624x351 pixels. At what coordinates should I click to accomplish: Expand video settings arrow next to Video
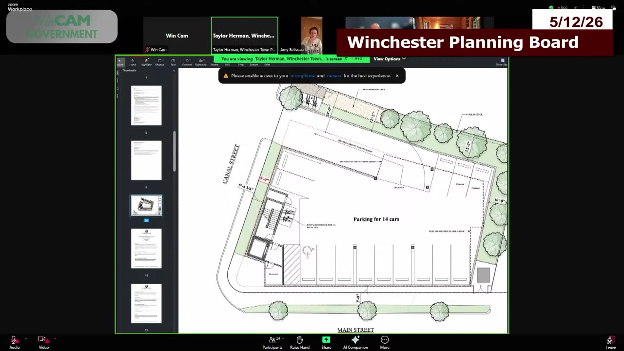(x=55, y=338)
